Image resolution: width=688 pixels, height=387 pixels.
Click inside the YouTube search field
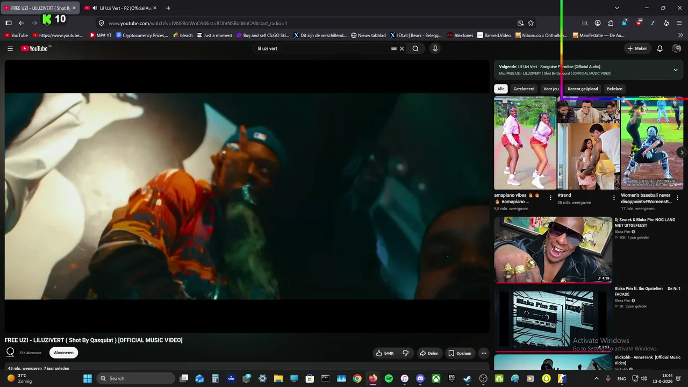322,48
